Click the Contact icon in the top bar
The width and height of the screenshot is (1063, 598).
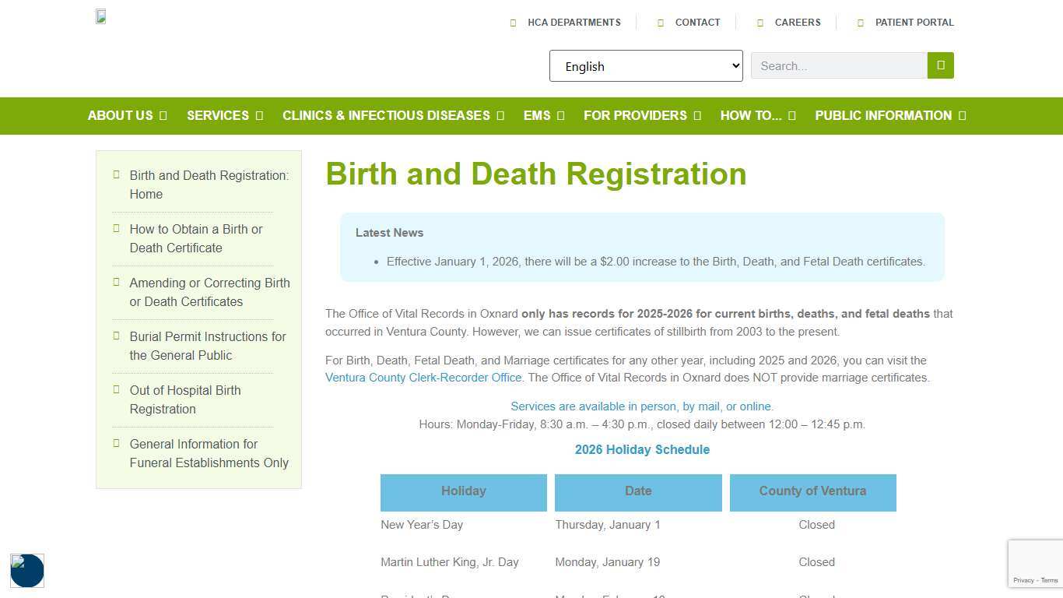point(661,23)
